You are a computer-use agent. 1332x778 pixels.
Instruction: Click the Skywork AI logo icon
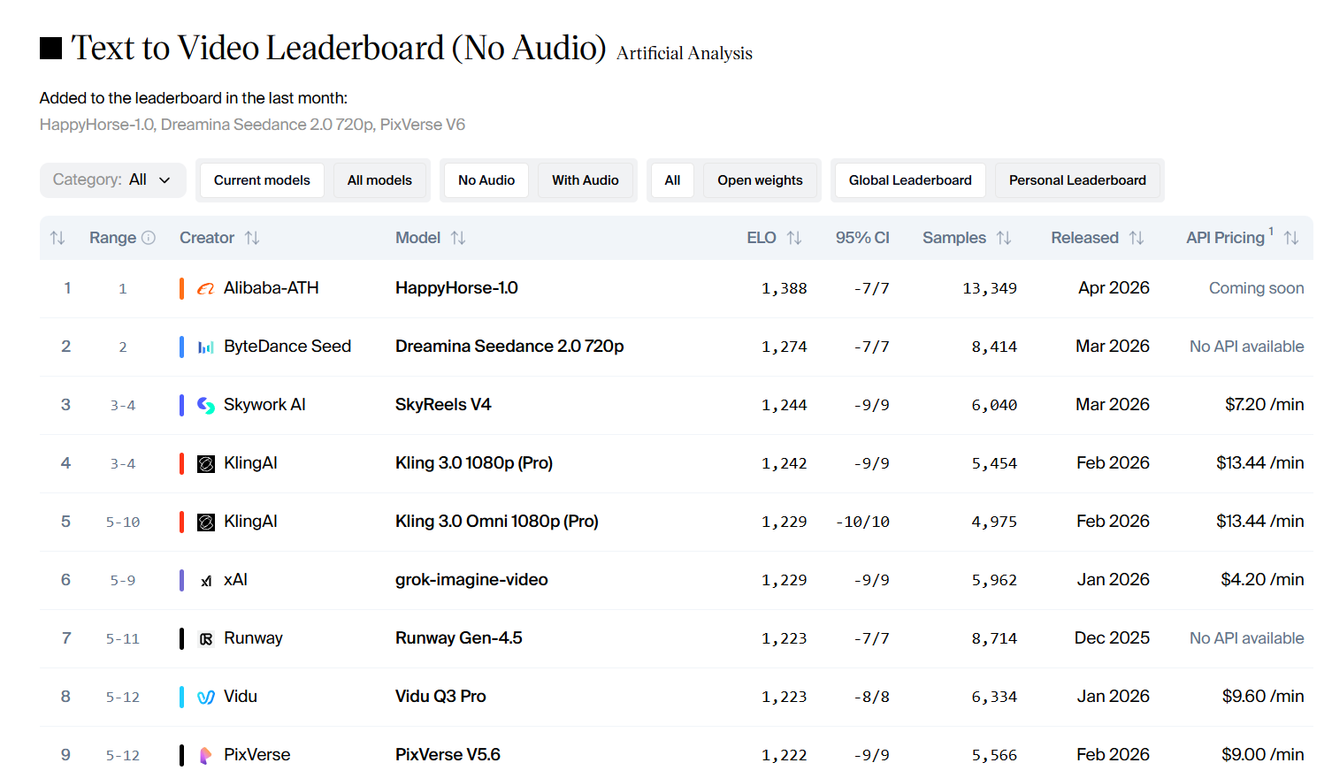tap(205, 405)
